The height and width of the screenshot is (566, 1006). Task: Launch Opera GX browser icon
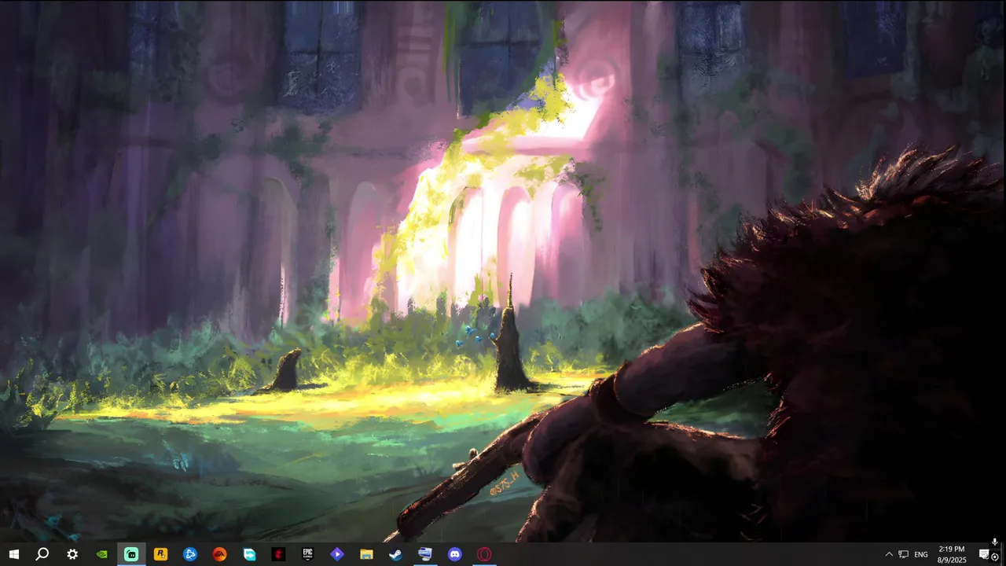(484, 554)
